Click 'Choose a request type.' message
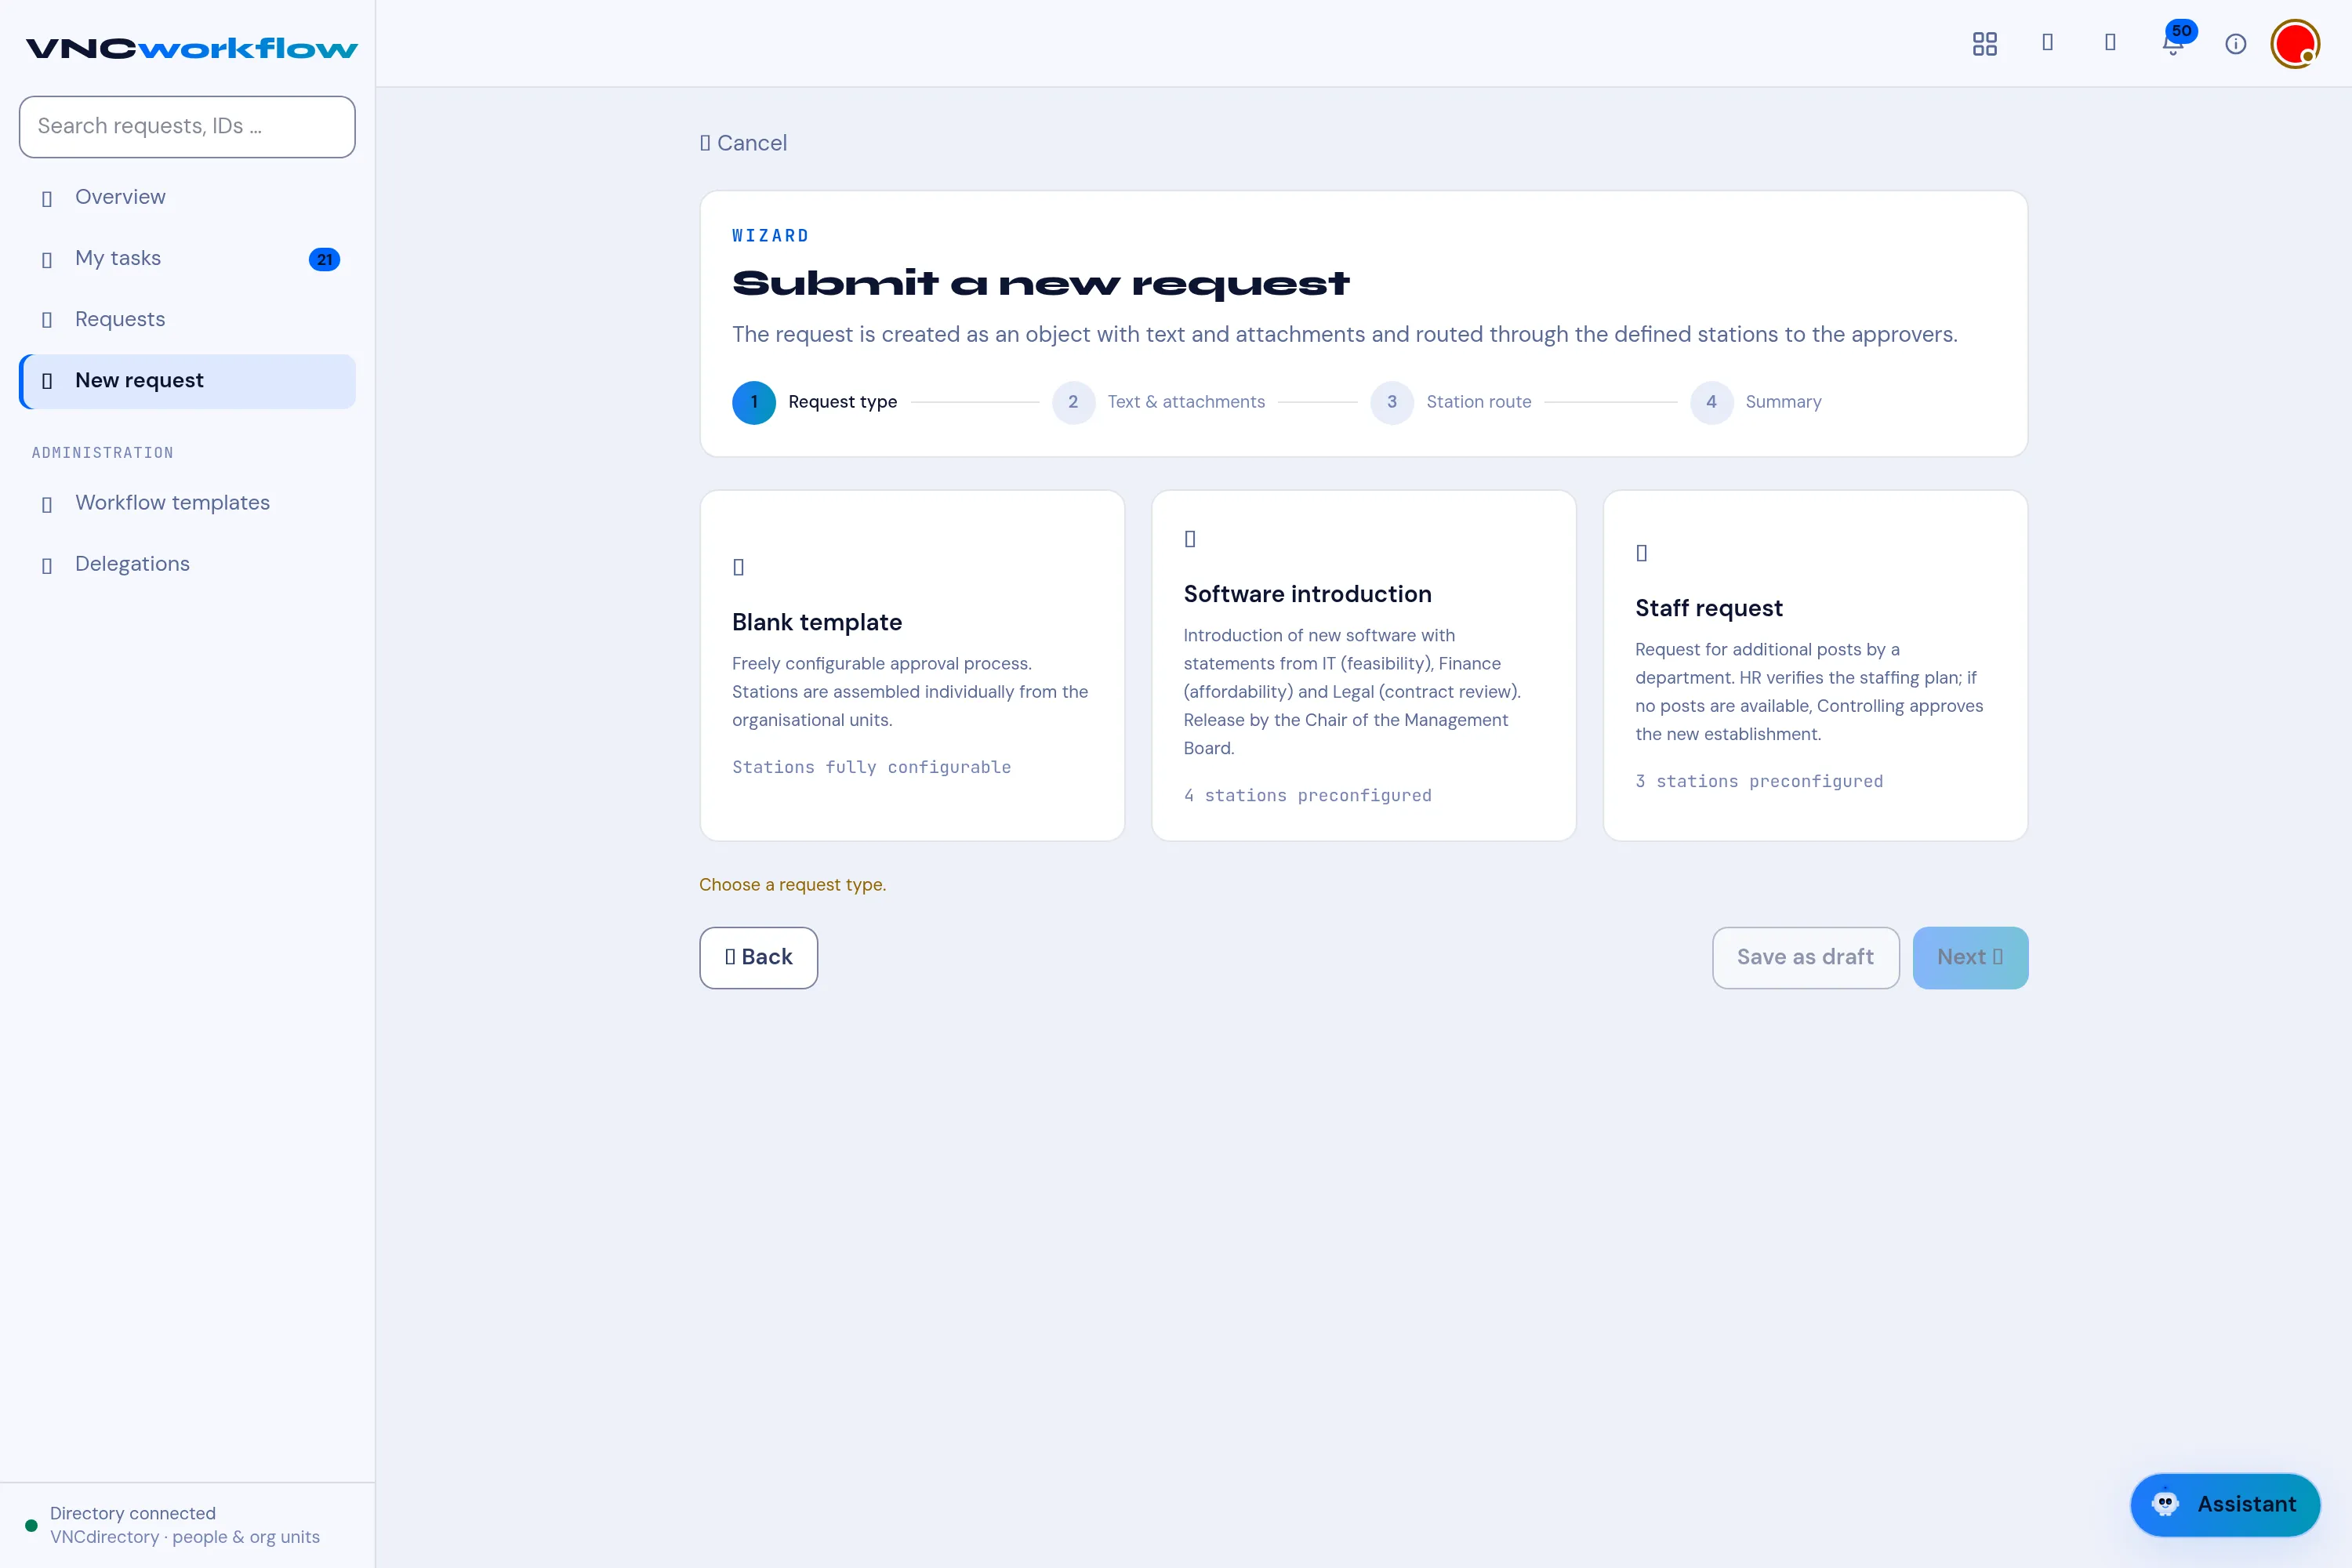Screen dimensions: 2352x1568 [x=792, y=885]
